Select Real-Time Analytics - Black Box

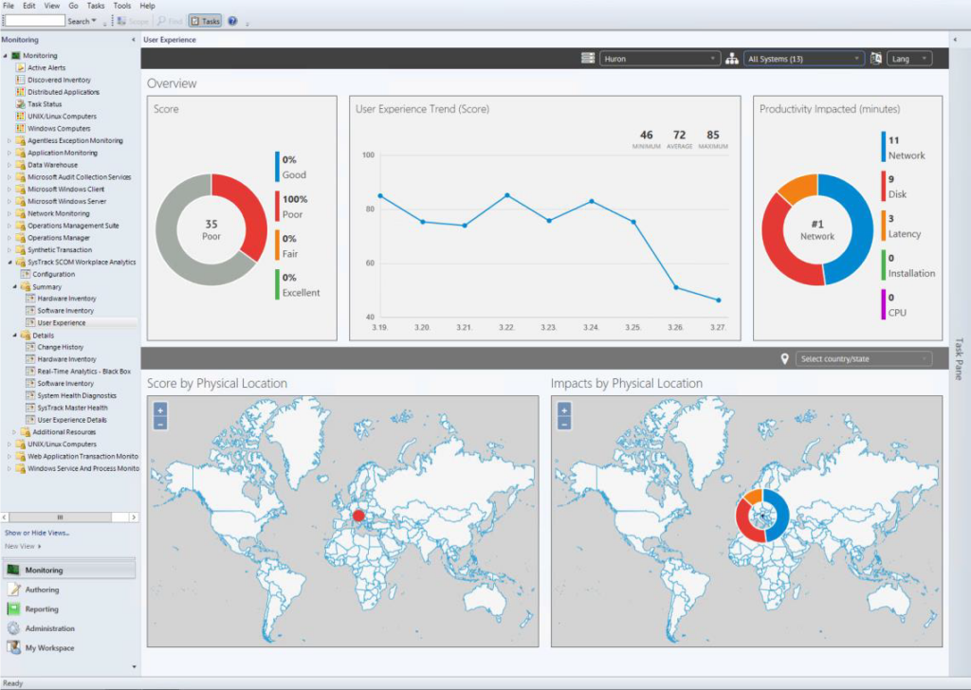point(84,372)
